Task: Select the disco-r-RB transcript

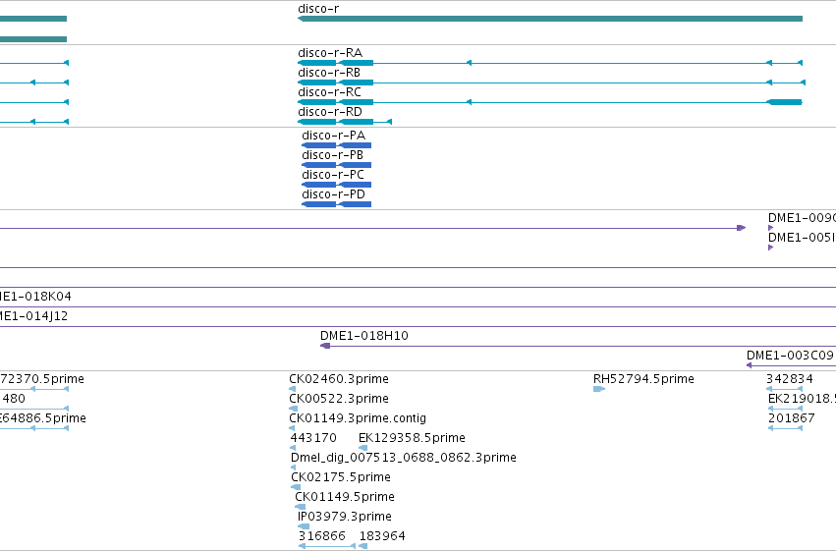Action: (x=551, y=83)
